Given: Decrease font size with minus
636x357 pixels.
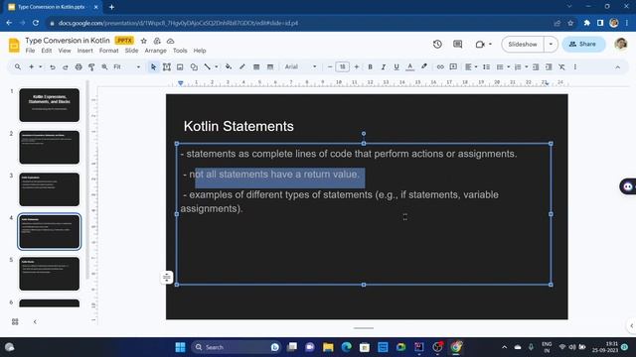Looking at the screenshot, I should click(330, 66).
